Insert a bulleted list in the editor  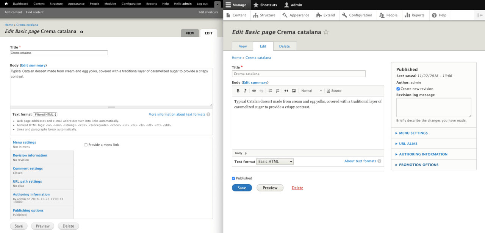click(271, 91)
